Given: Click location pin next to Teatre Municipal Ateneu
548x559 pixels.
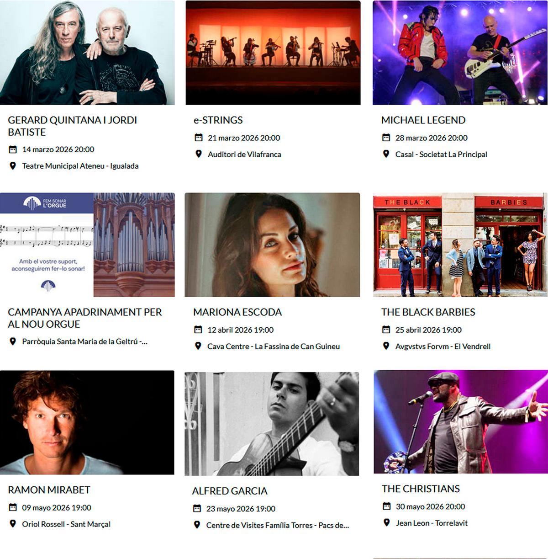Looking at the screenshot, I should [13, 166].
